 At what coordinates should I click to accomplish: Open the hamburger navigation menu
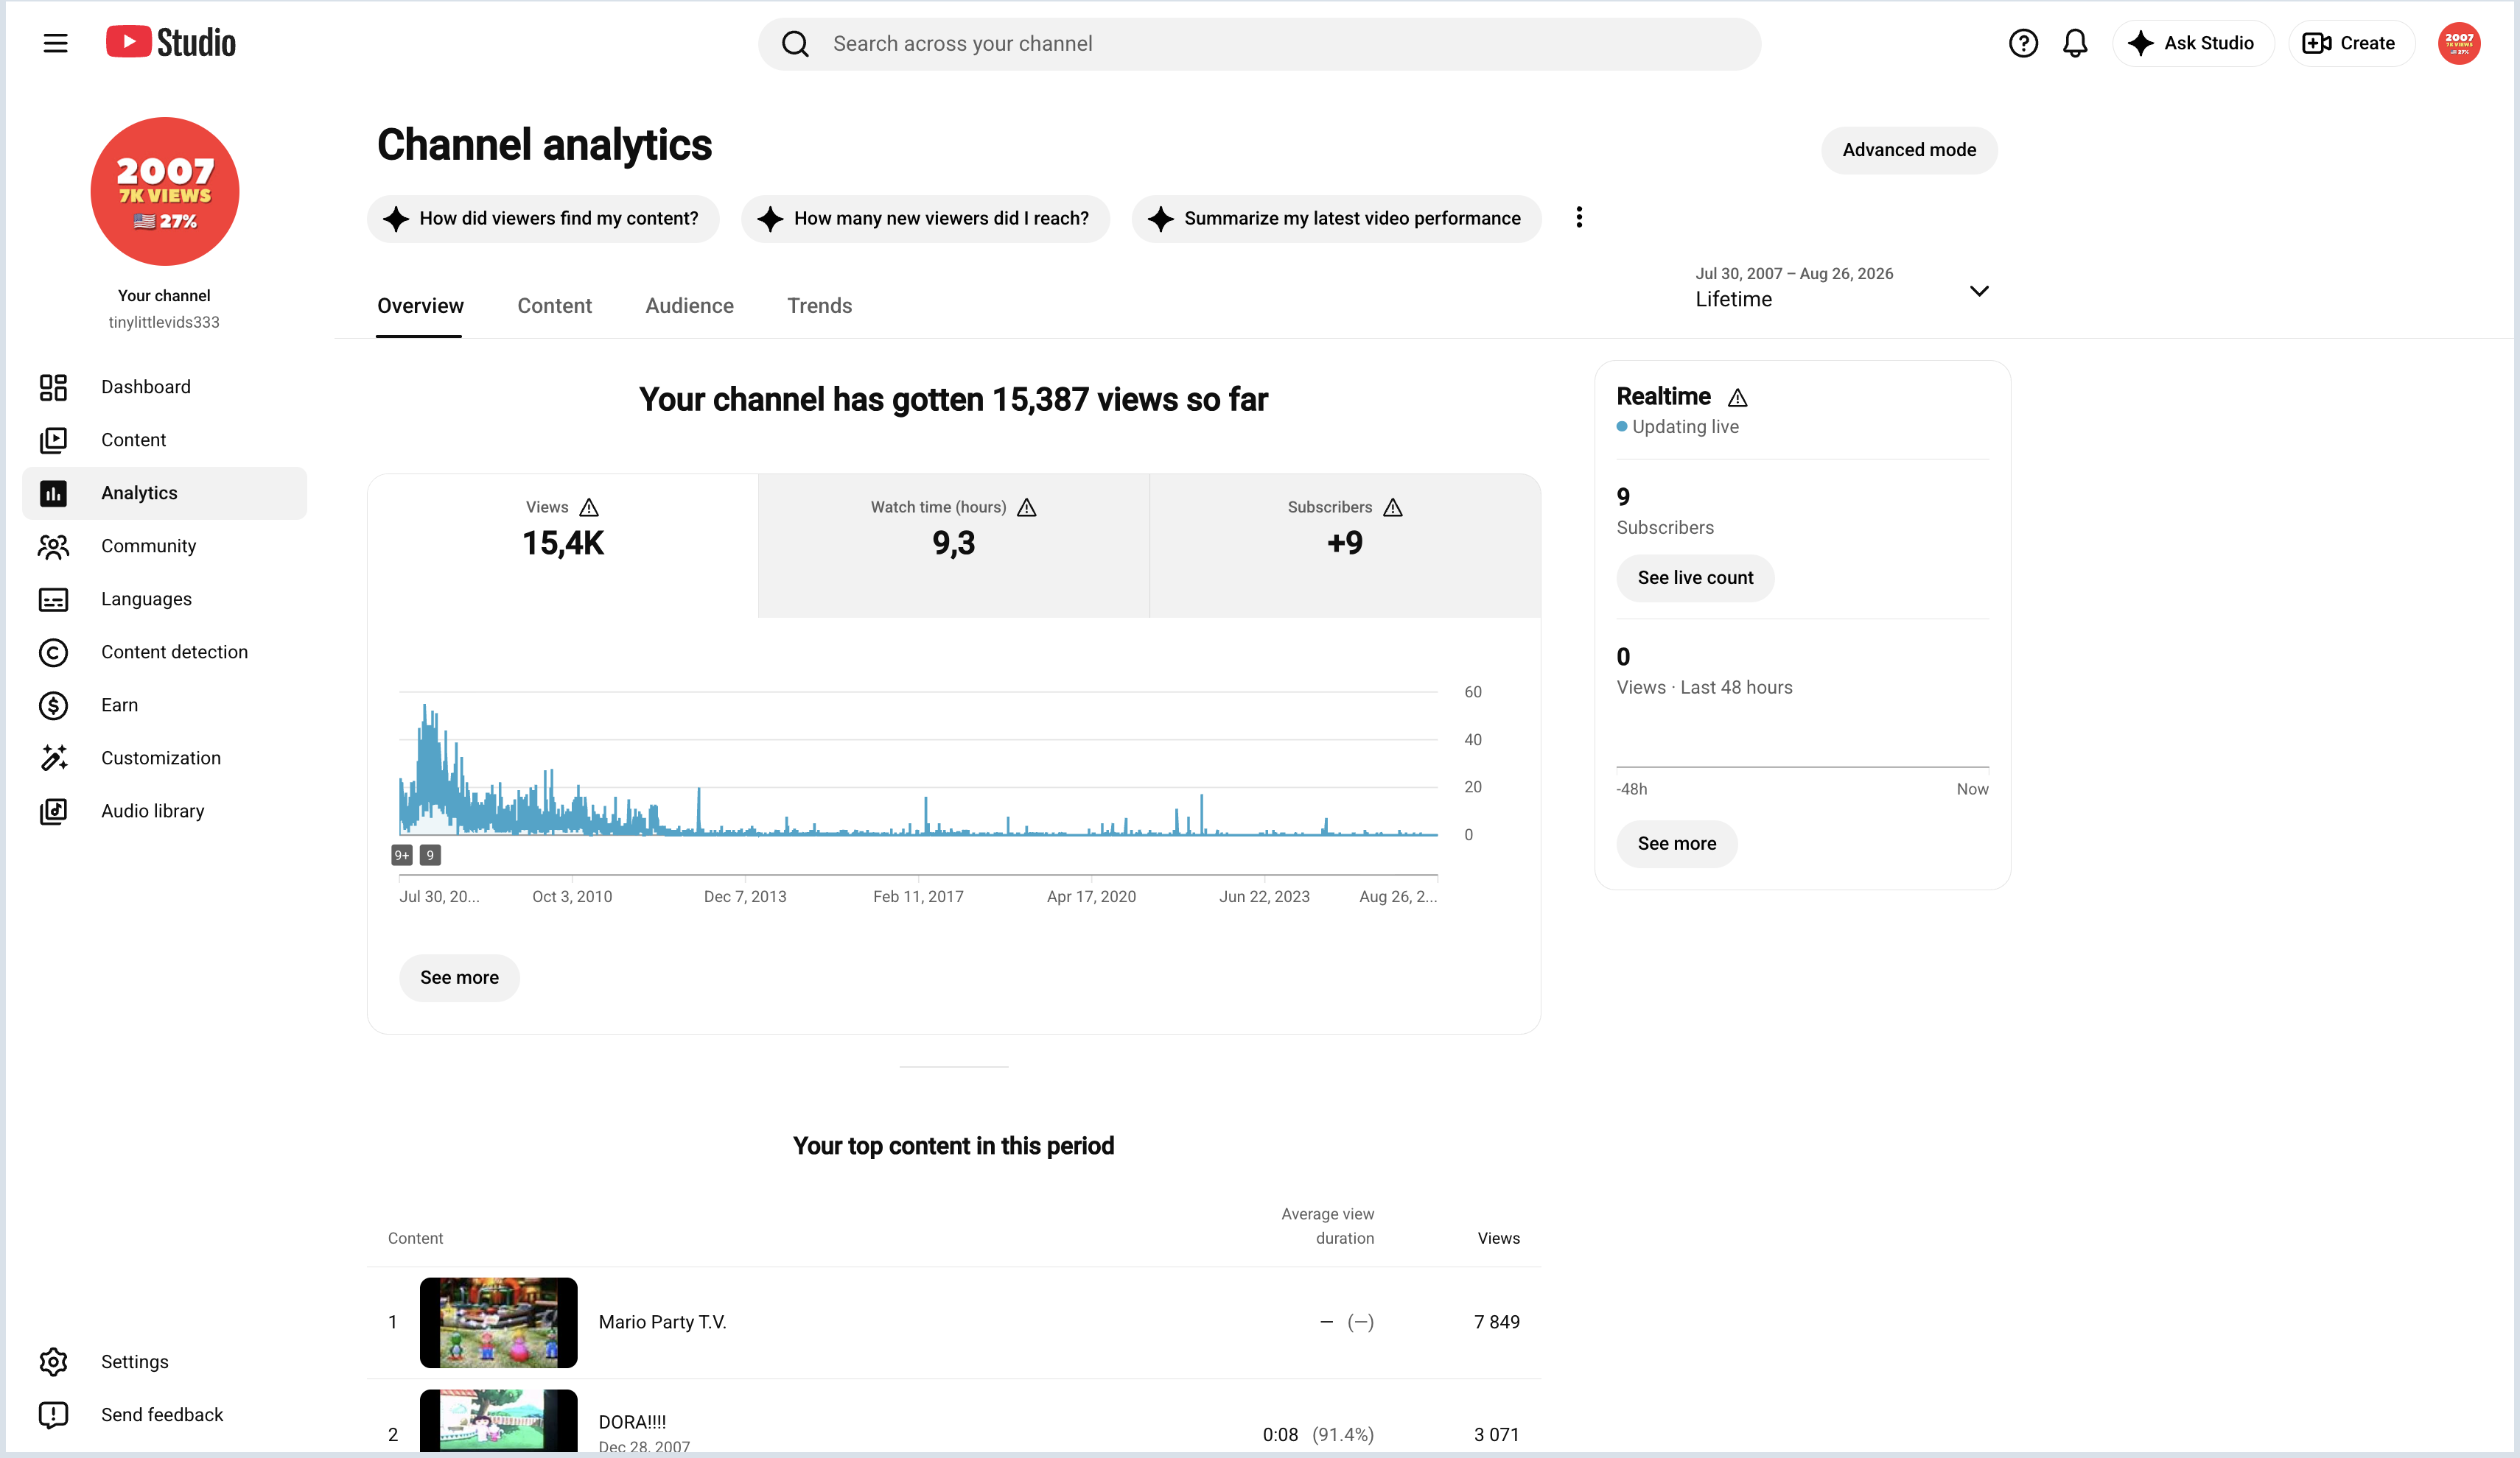point(55,43)
